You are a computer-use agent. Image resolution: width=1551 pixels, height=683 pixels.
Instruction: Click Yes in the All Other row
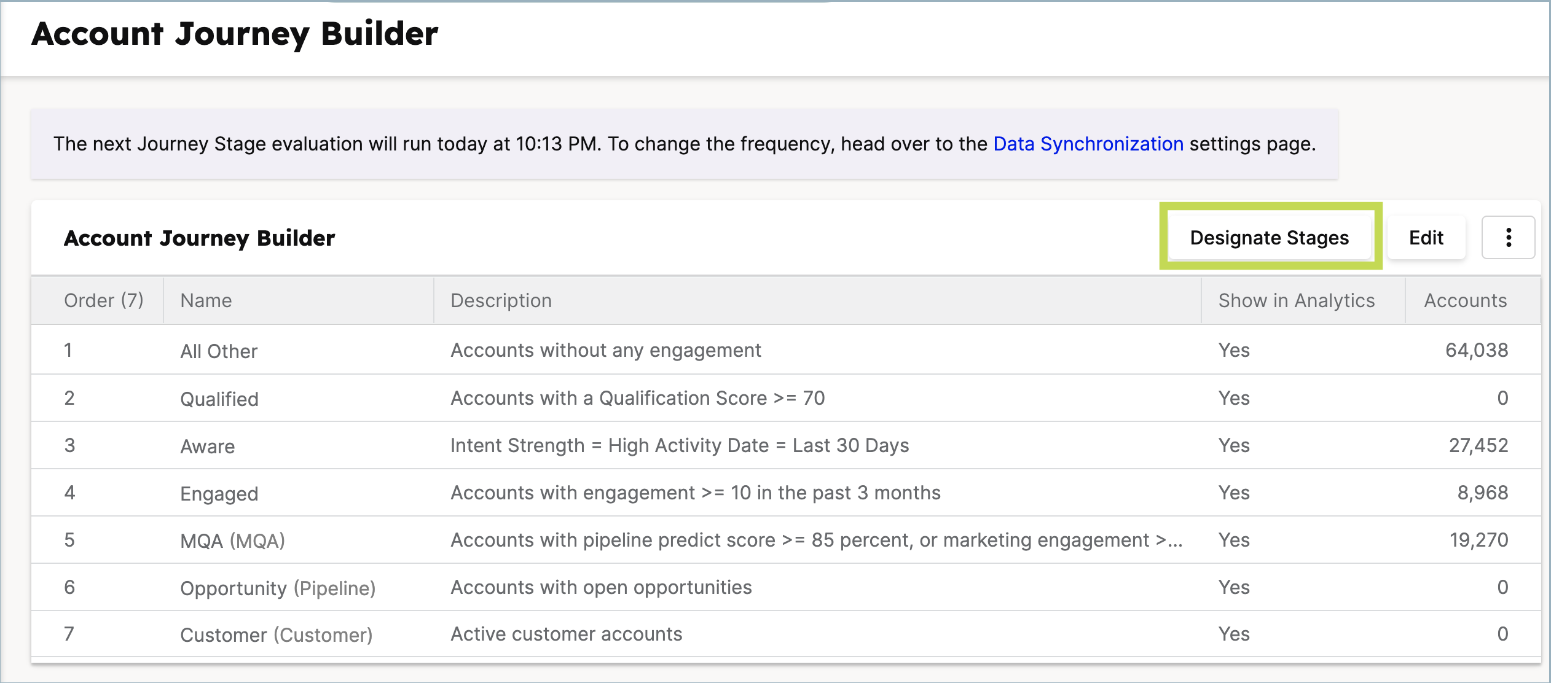[1234, 350]
